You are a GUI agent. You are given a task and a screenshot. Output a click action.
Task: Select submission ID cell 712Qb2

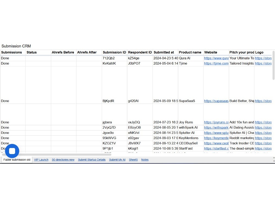point(114,58)
